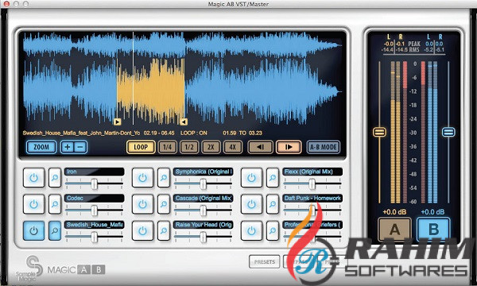This screenshot has width=477, height=286.
Task: Toggle power for Raise Your Head slot
Action: coord(142,230)
